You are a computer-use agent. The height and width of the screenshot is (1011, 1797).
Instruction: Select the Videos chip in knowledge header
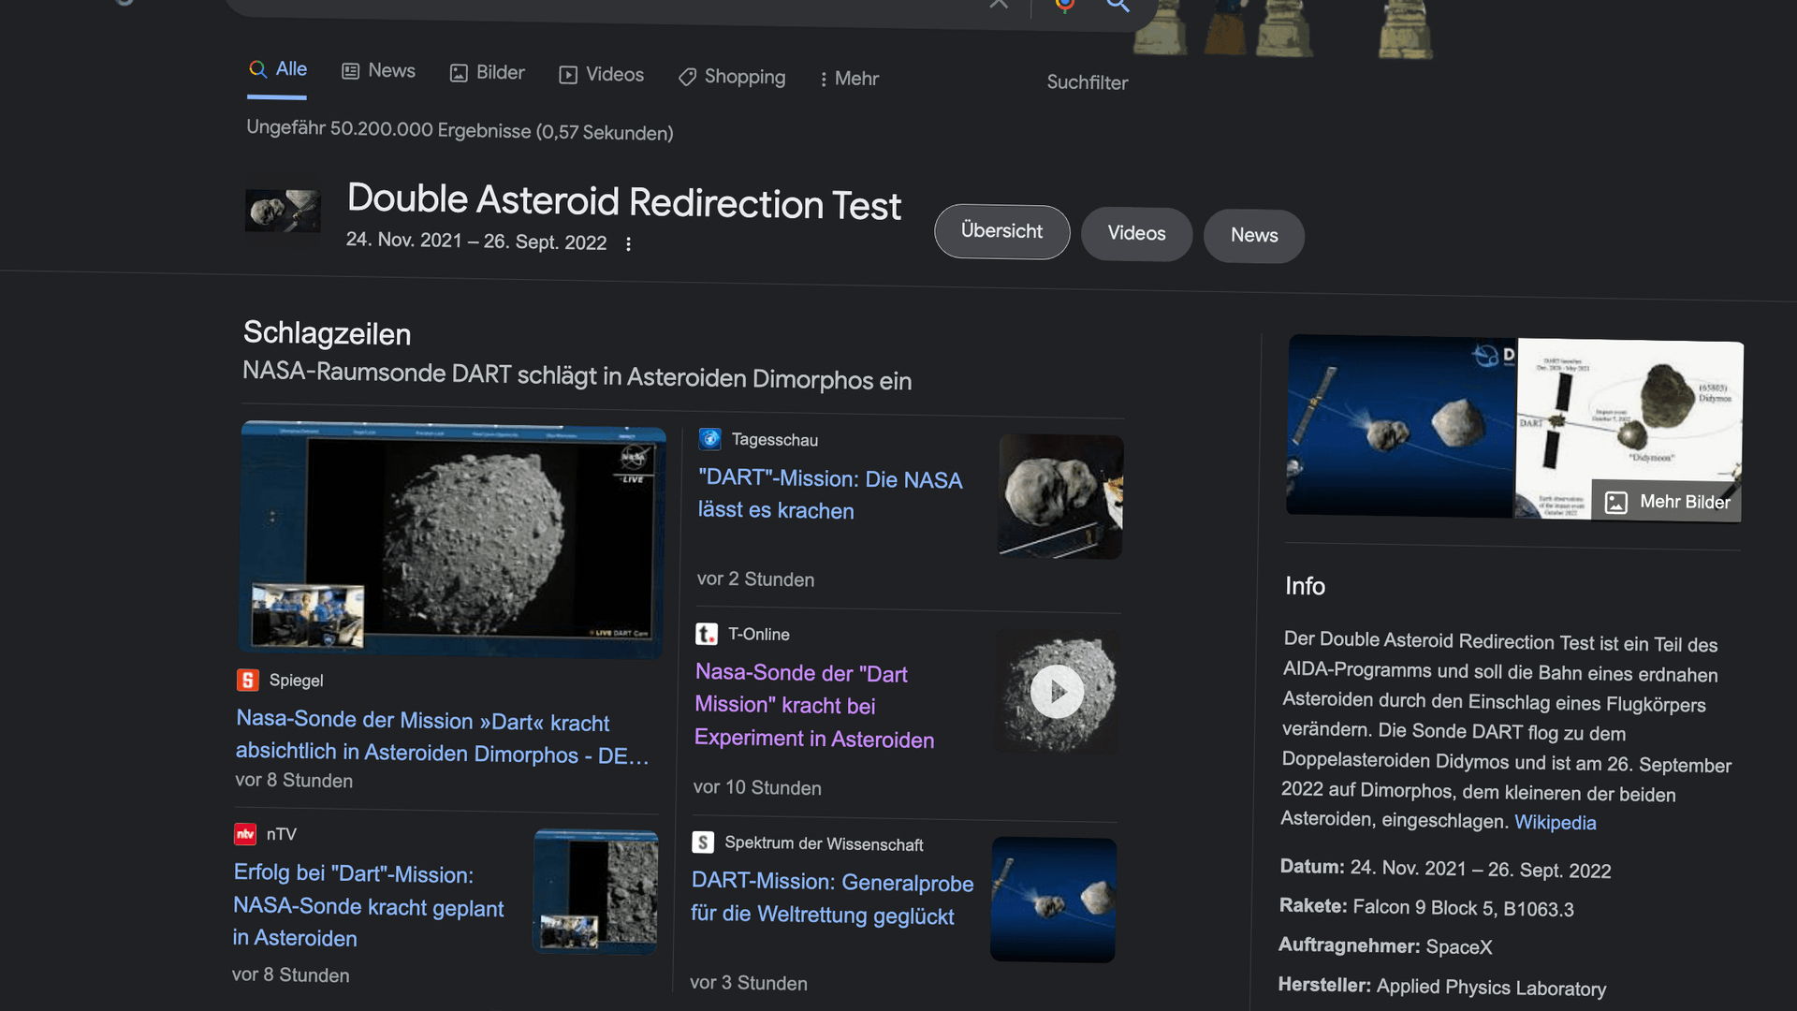[x=1136, y=234]
